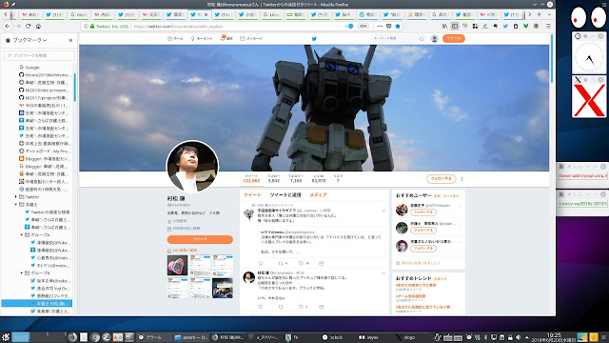Switch to xclock in the taskbar
609x343 pixels.
pos(333,337)
